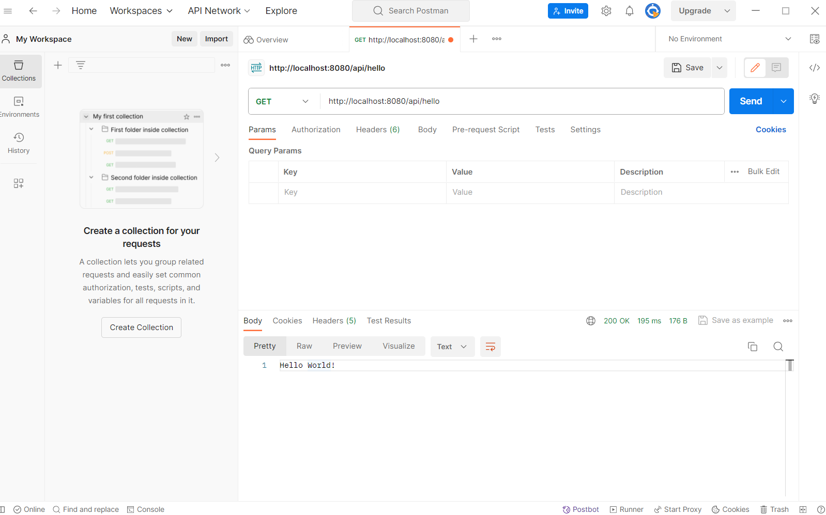Open the No Environment selector

click(x=729, y=39)
